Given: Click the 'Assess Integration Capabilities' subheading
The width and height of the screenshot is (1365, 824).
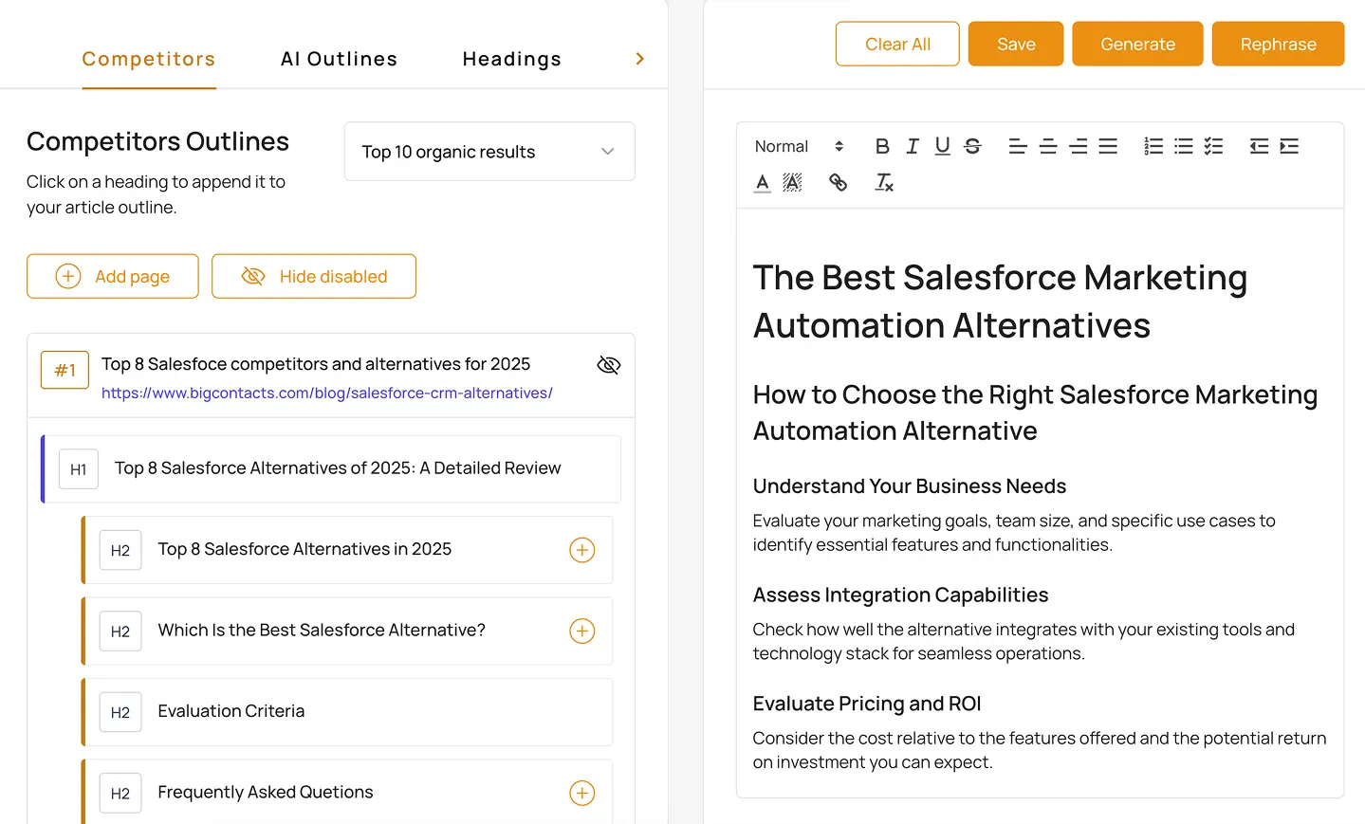Looking at the screenshot, I should click(x=900, y=595).
